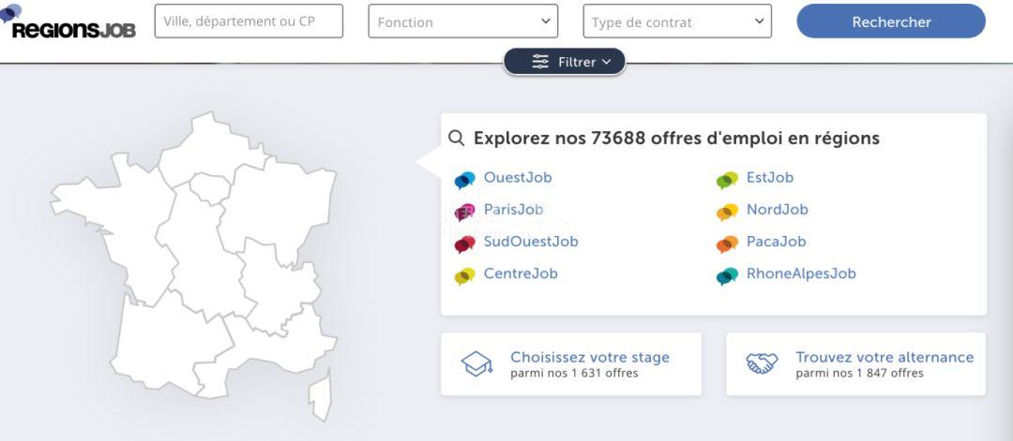Click the teal RhoneAlpesJob bubble icon
Image resolution: width=1013 pixels, height=441 pixels.
[x=728, y=276]
